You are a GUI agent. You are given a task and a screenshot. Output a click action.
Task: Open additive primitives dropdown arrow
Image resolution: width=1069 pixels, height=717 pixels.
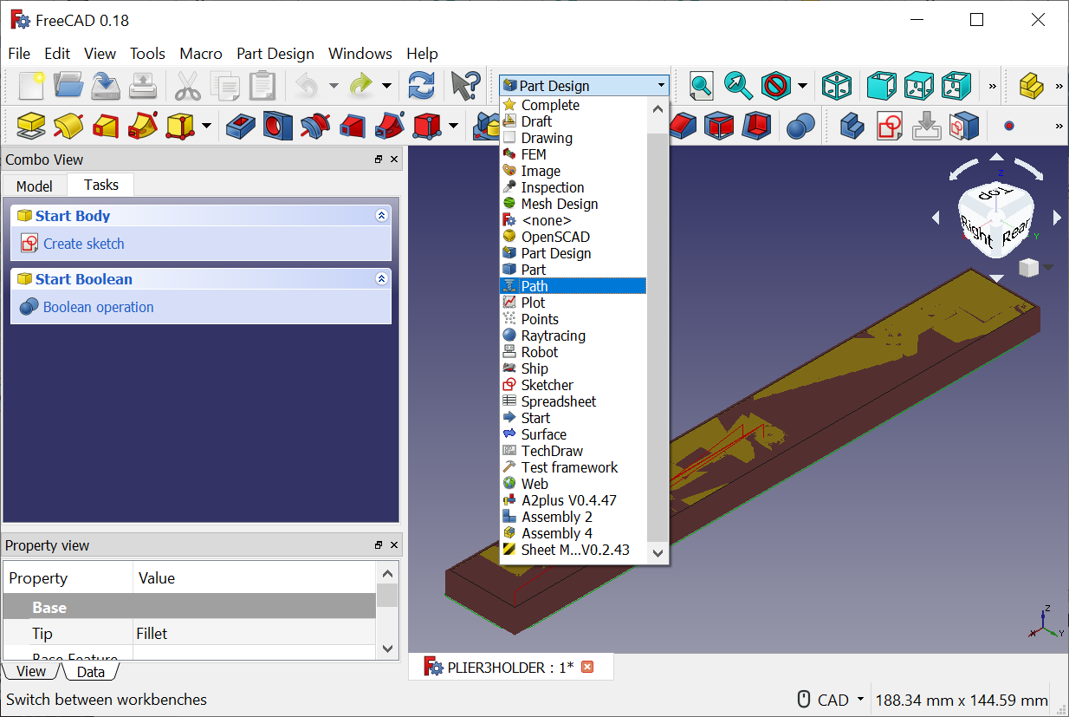click(206, 127)
